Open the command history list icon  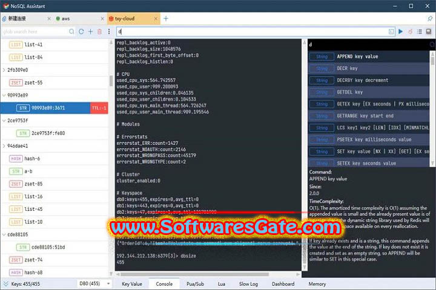click(x=419, y=31)
